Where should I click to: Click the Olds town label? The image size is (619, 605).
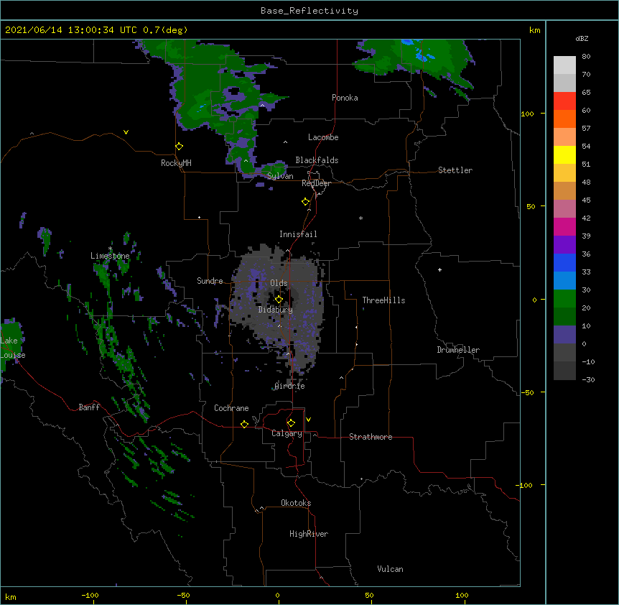point(279,283)
